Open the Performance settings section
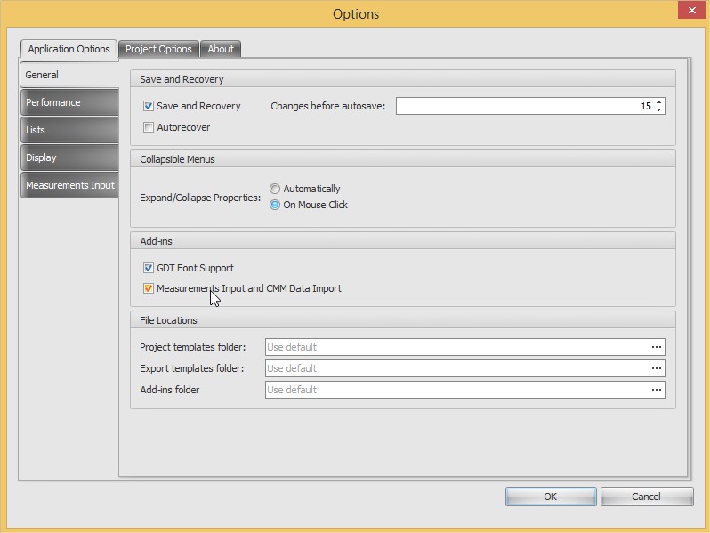The height and width of the screenshot is (533, 710). pyautogui.click(x=68, y=102)
